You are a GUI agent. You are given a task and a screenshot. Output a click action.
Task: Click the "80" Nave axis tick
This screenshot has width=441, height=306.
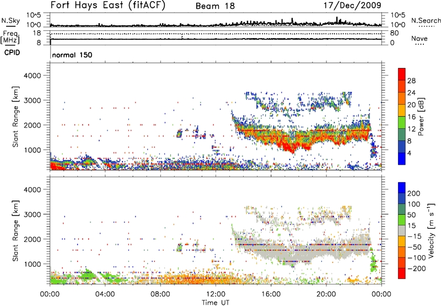(394, 33)
